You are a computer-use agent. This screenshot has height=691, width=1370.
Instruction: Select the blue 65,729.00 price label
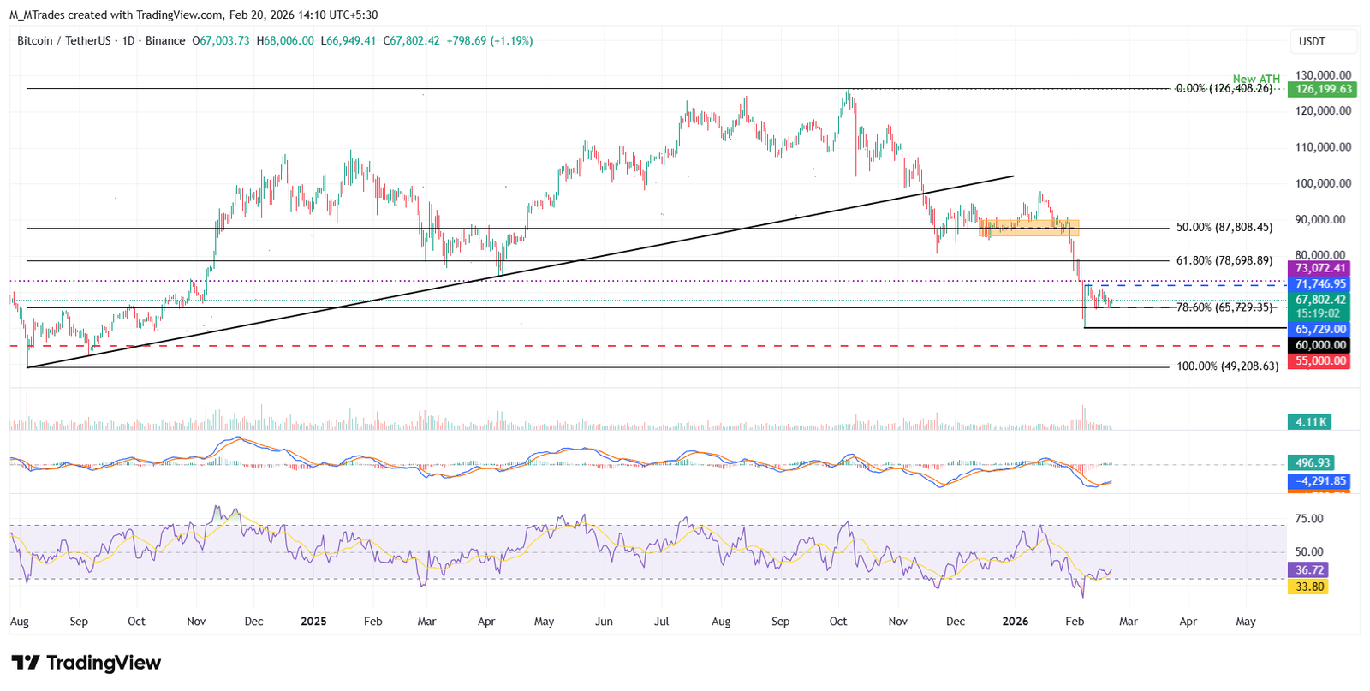1319,329
